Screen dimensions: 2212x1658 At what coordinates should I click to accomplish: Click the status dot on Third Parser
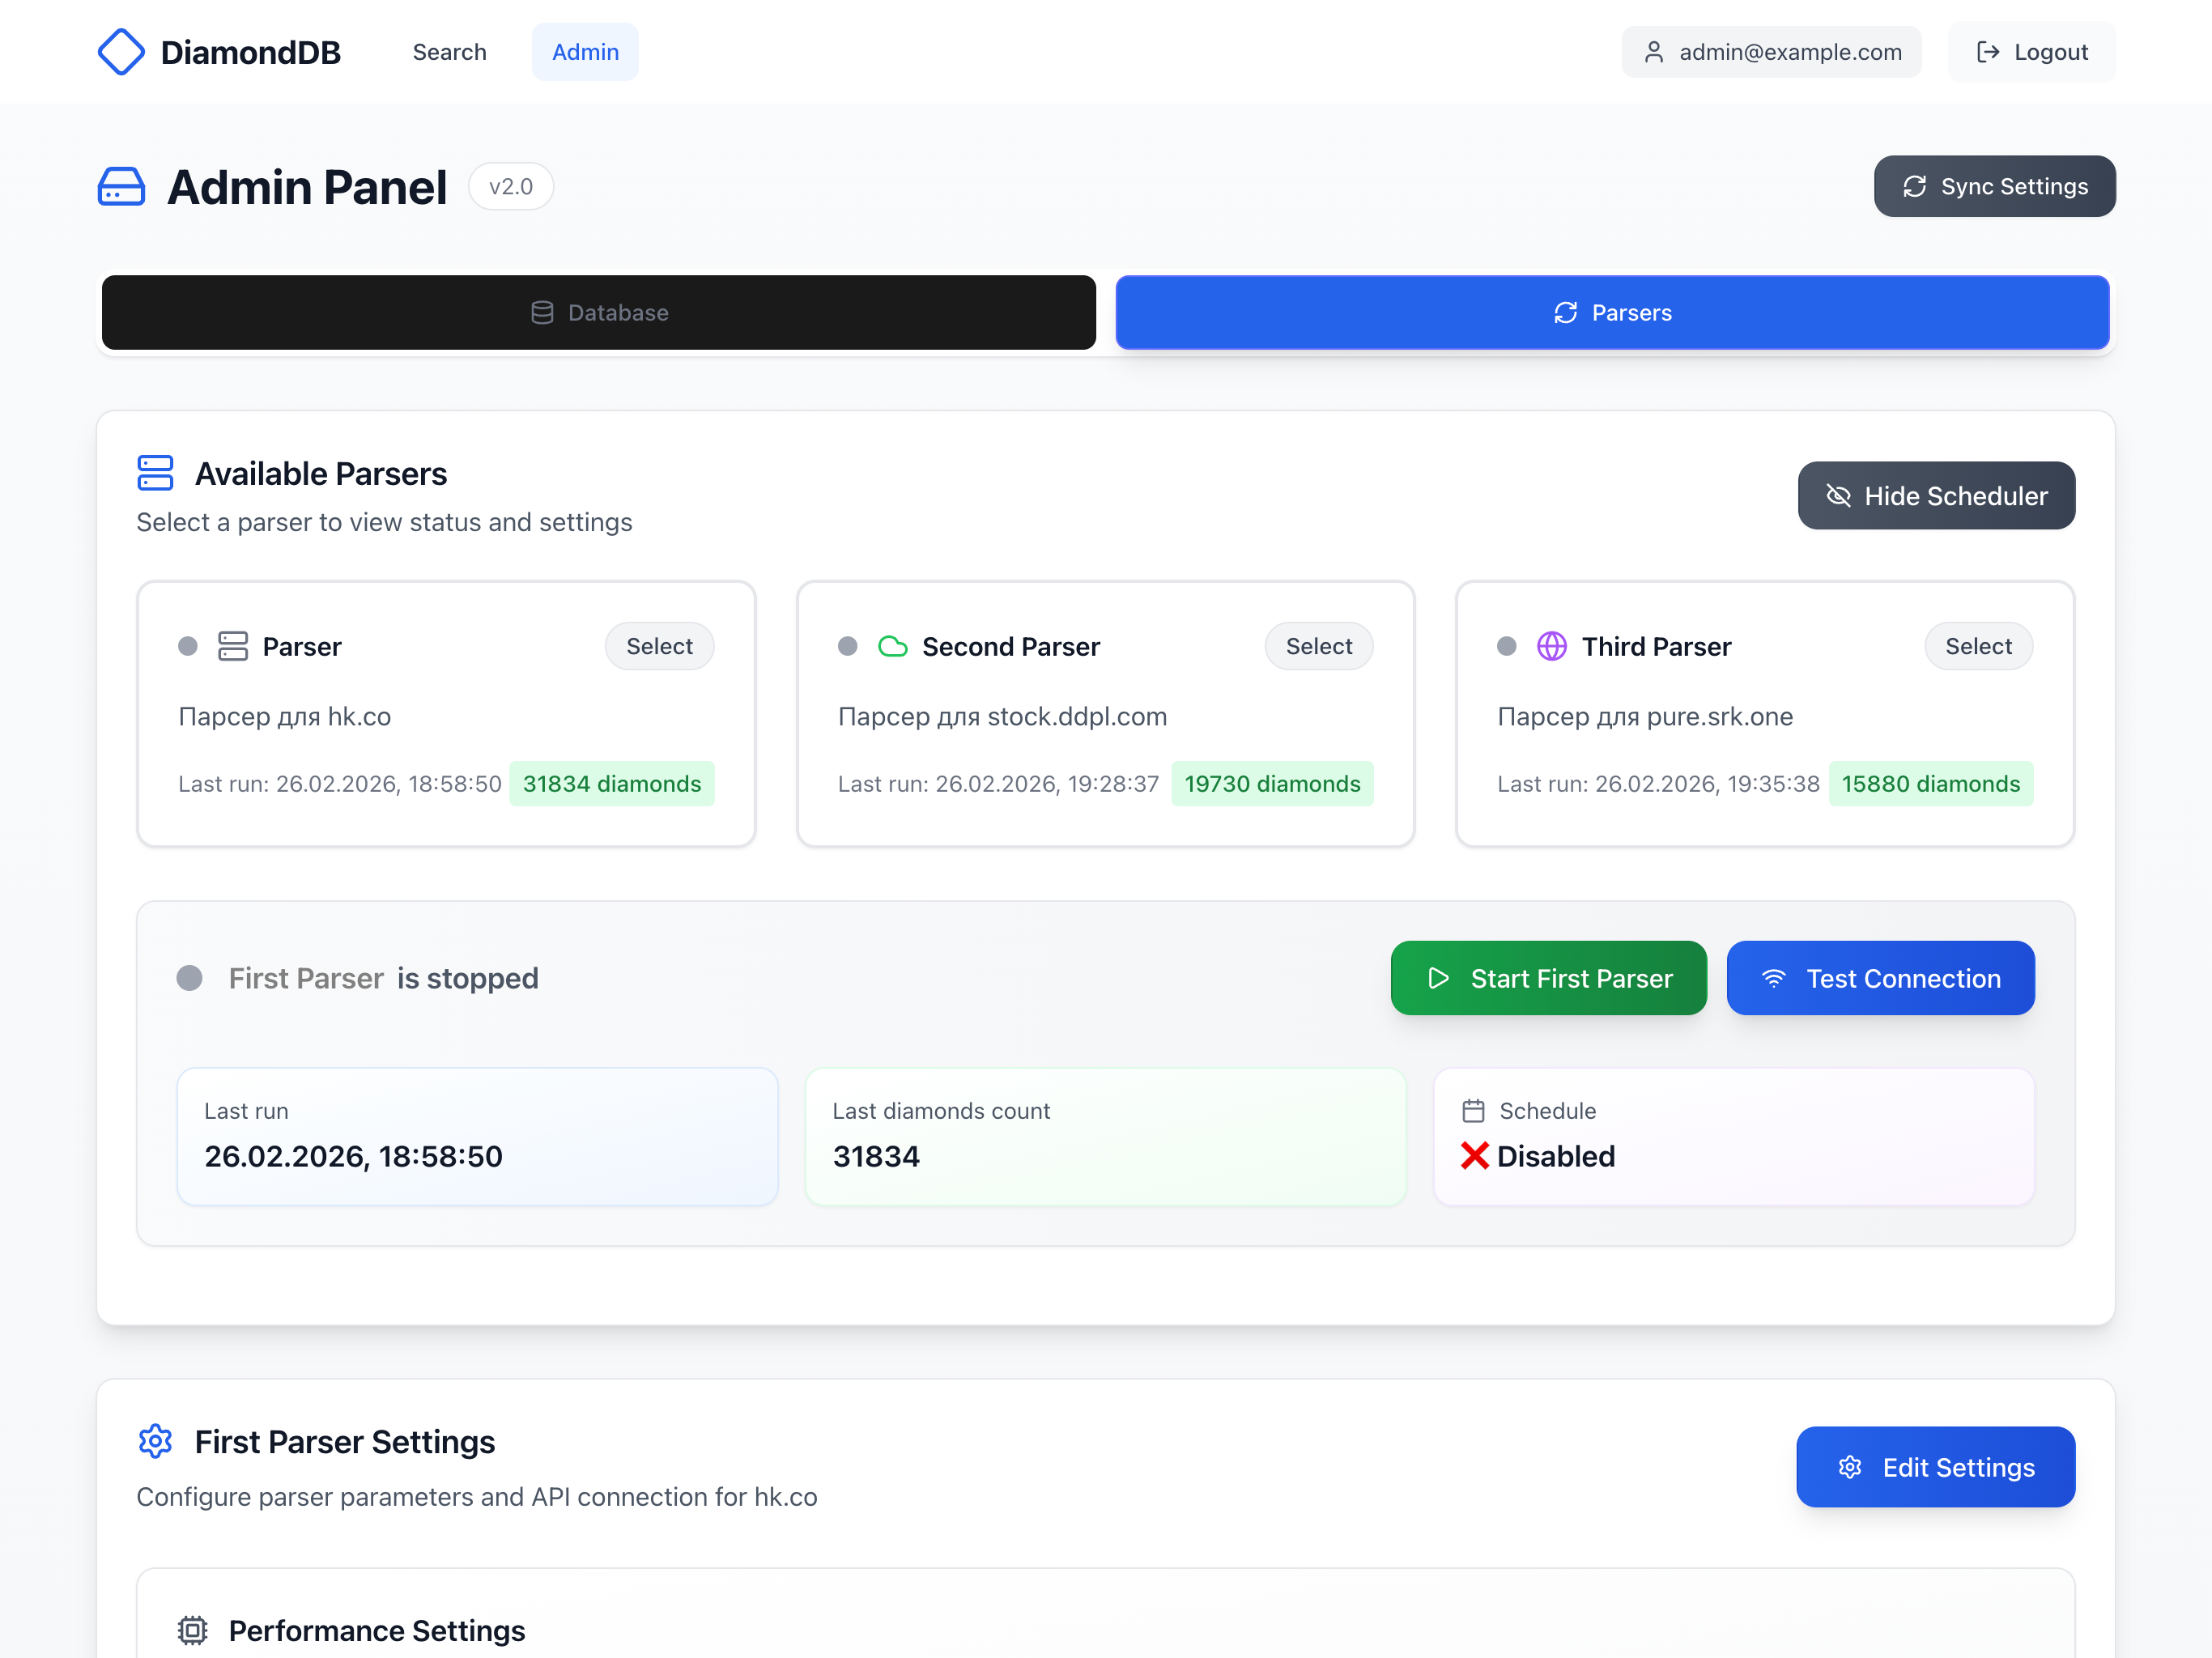point(1507,647)
